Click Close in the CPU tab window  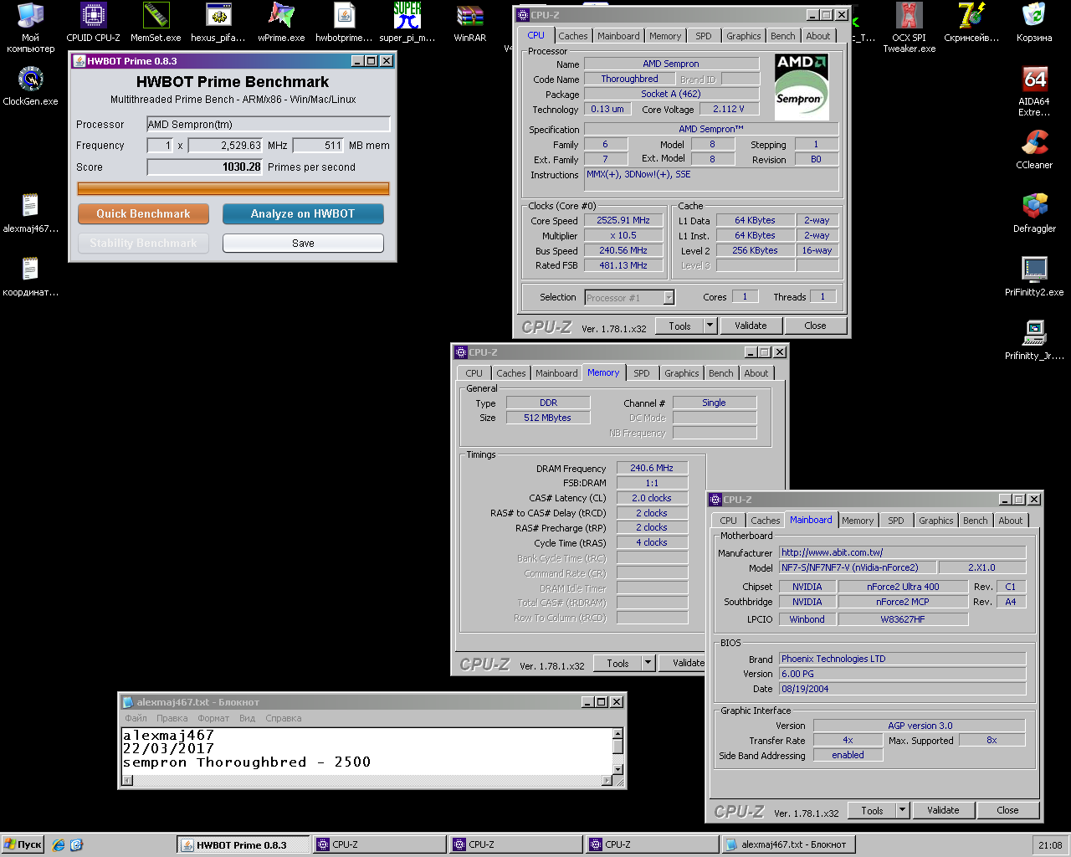815,326
